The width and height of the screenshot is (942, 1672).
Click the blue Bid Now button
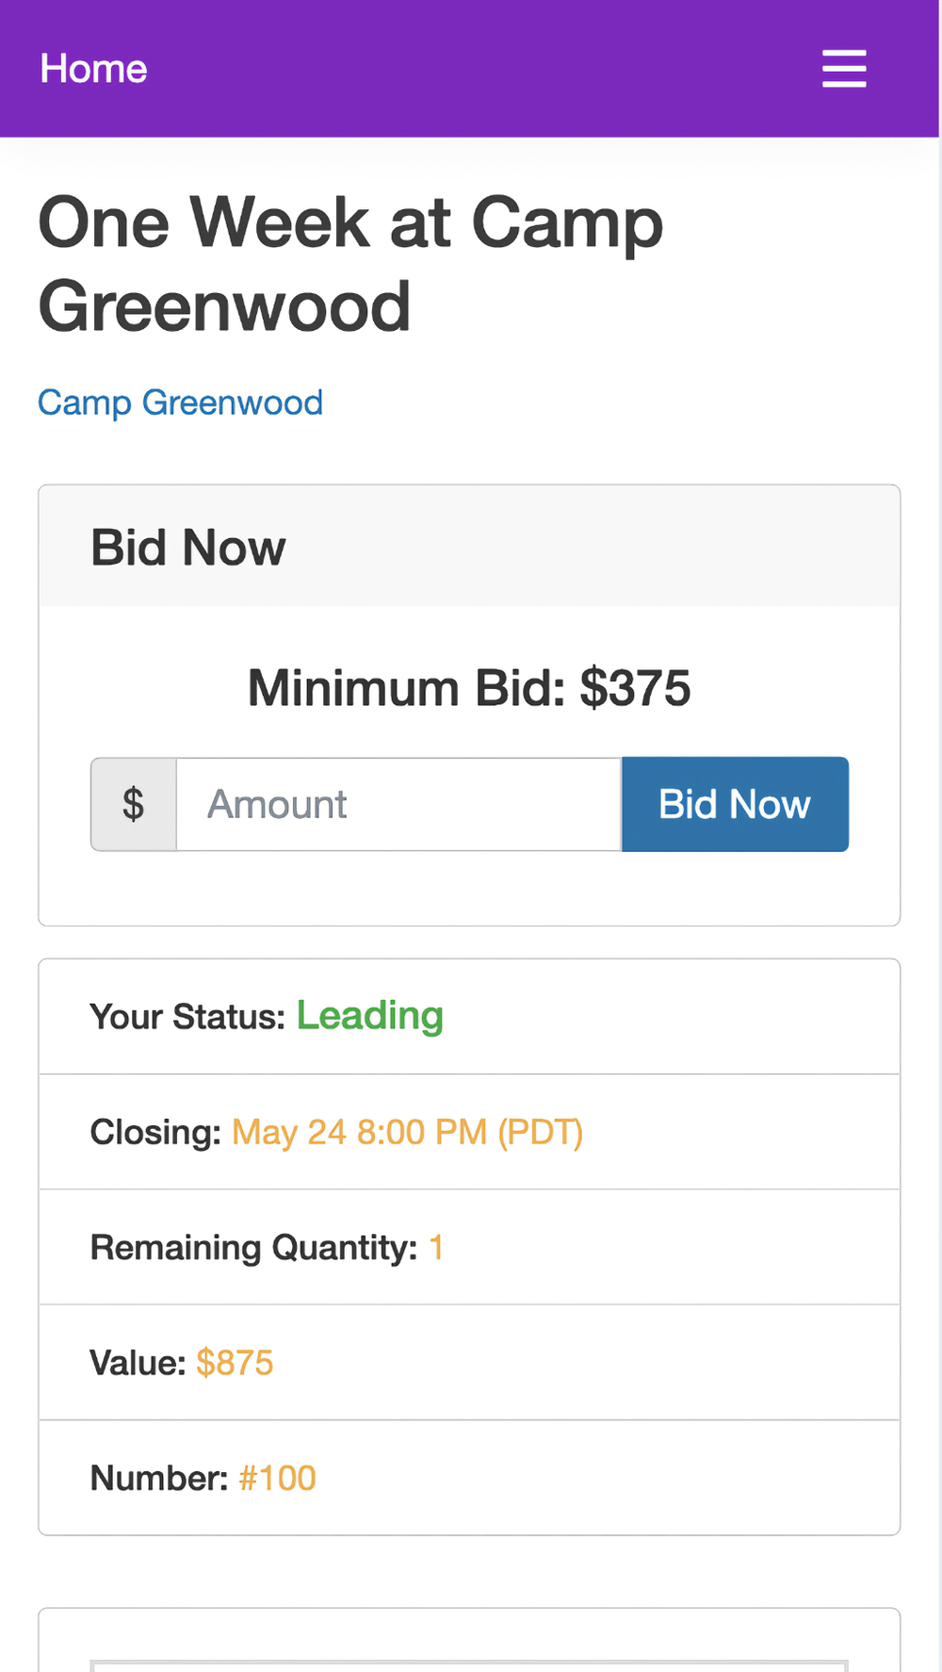(x=735, y=804)
